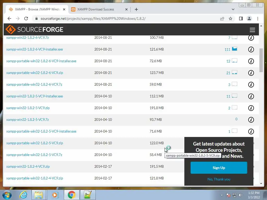Open Notepad++ from the taskbar

pos(88,195)
